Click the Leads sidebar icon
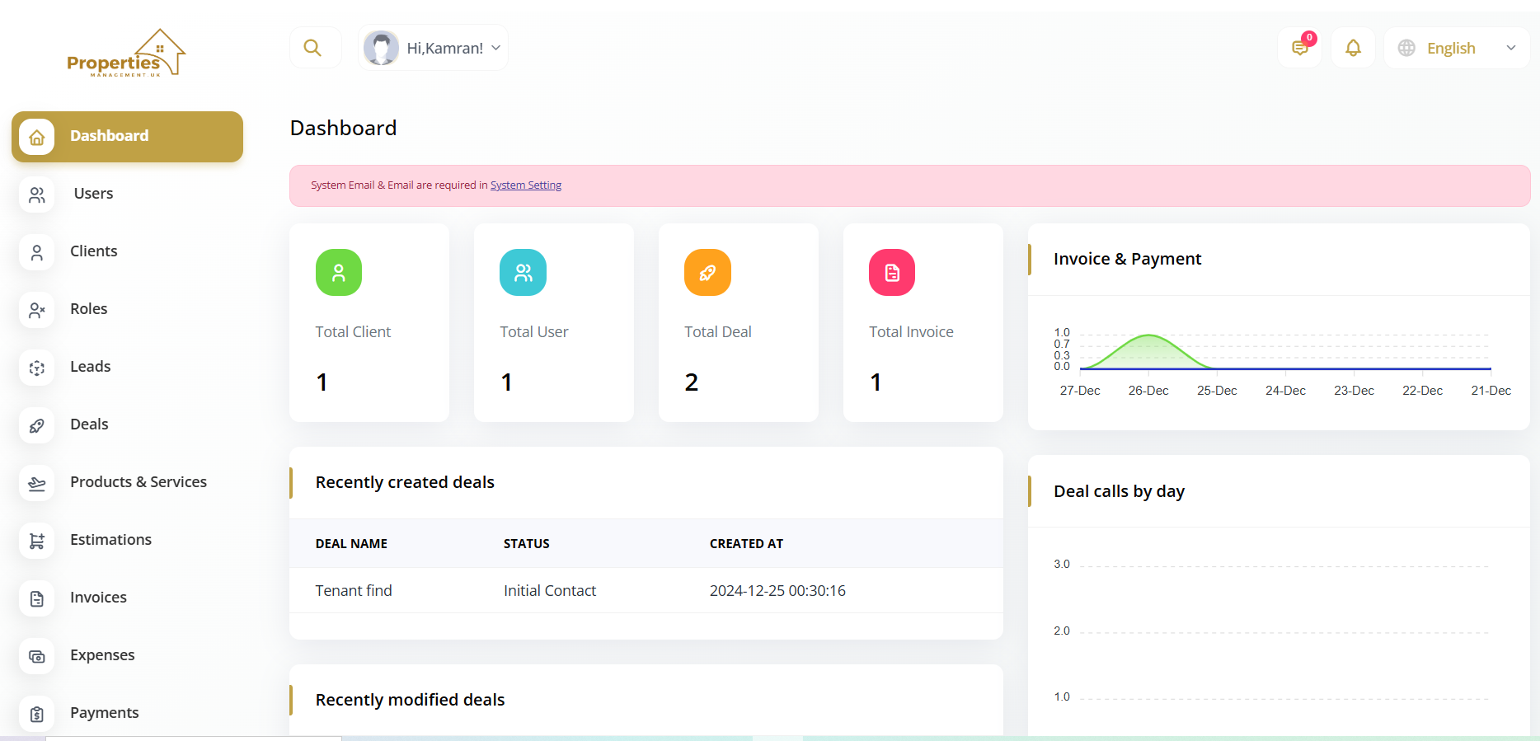The image size is (1540, 741). click(x=37, y=368)
